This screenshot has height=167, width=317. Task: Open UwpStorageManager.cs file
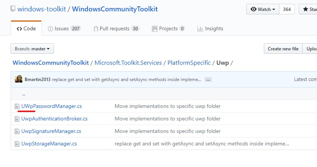pos(49,144)
